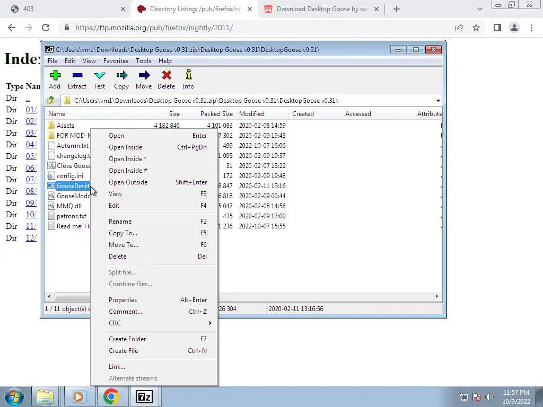Expand the CRC submenu arrow
This screenshot has height=407, width=543.
(x=210, y=323)
